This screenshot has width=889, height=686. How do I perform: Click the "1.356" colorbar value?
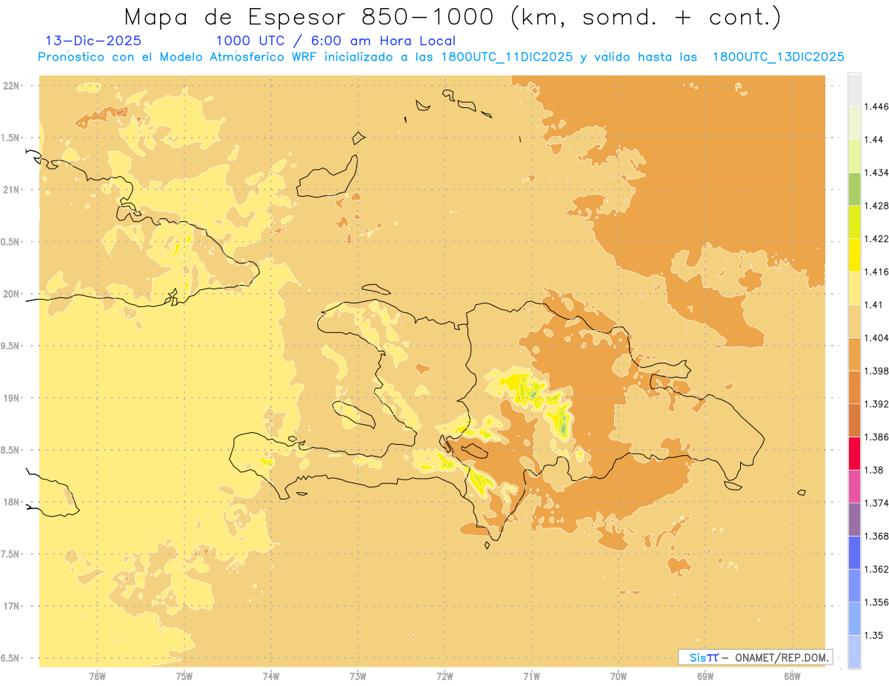876,602
